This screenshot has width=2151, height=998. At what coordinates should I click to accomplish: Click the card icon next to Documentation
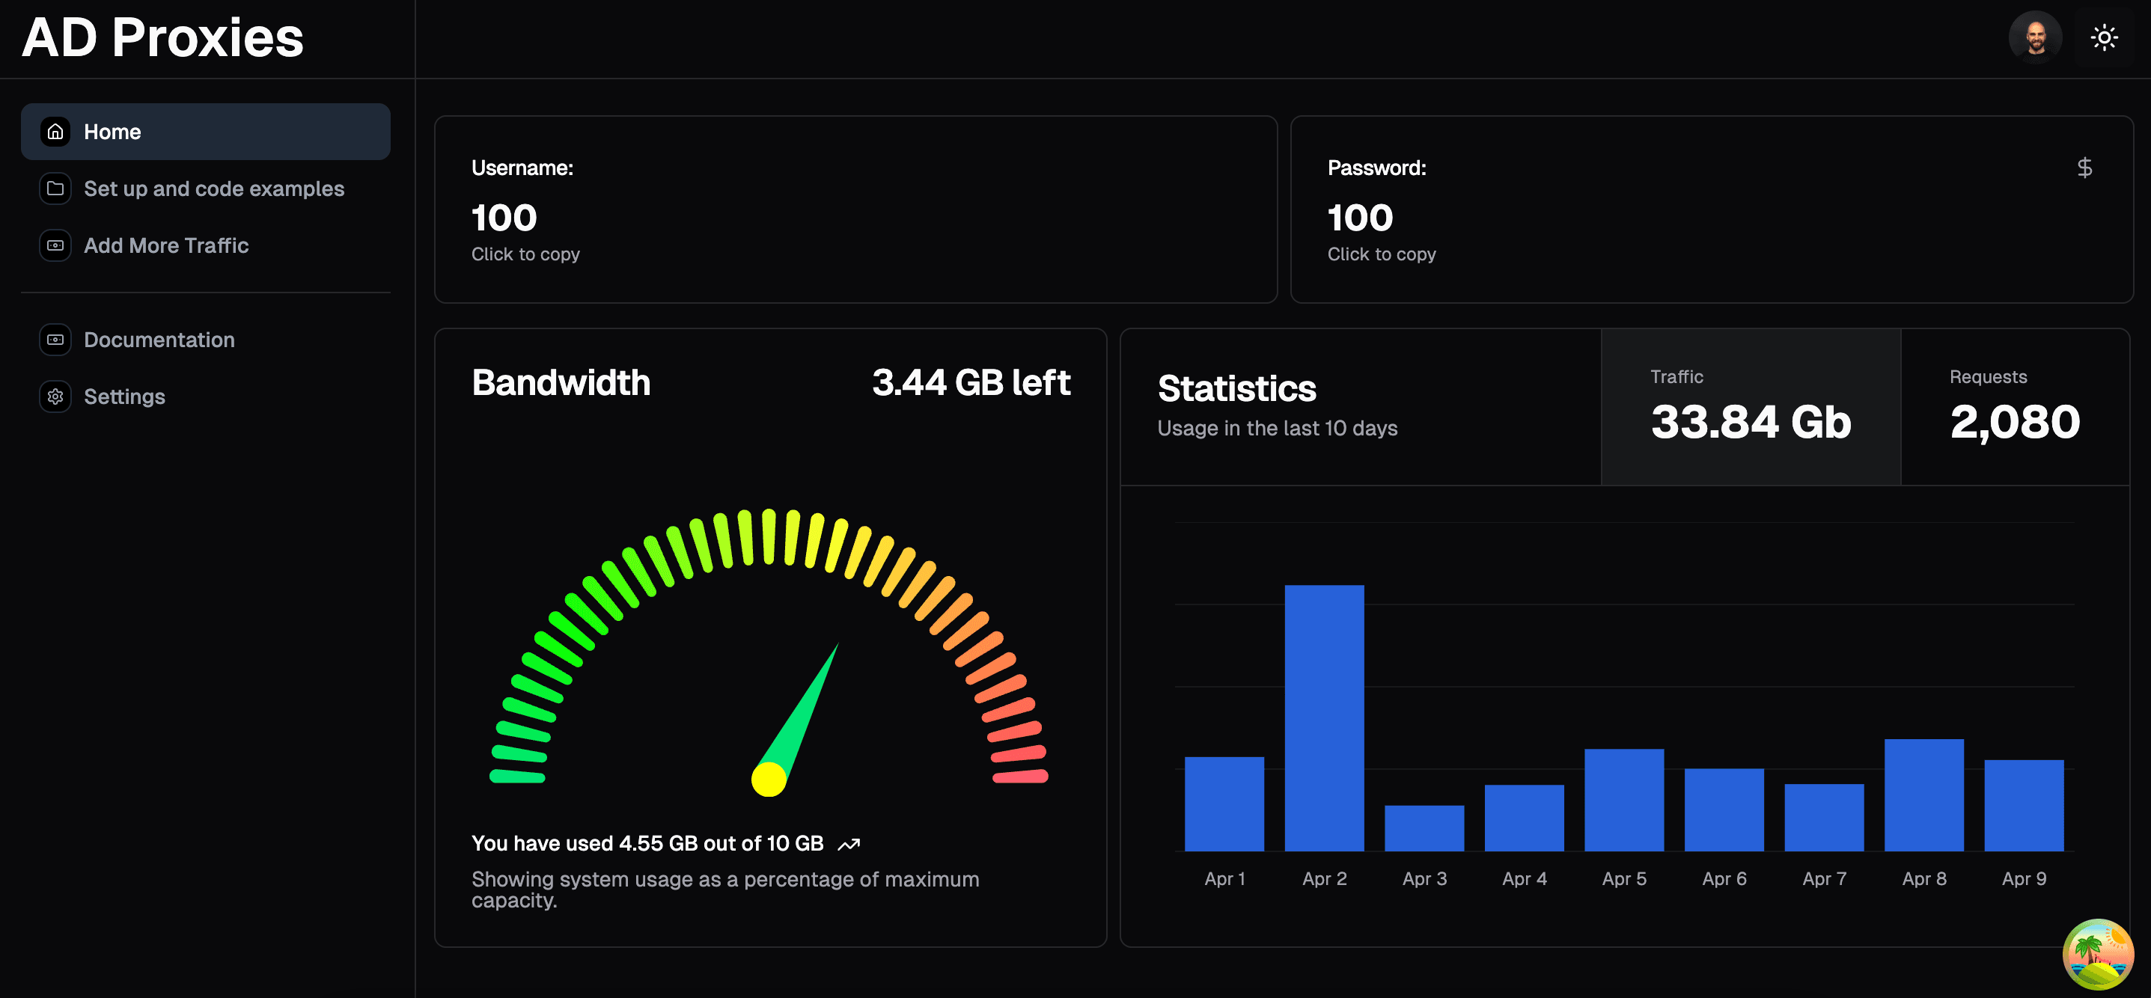(x=55, y=340)
